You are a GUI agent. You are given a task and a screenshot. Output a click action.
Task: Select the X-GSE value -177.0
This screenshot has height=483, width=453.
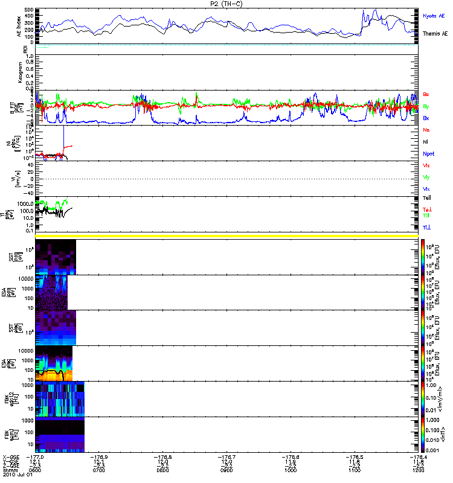(35, 458)
